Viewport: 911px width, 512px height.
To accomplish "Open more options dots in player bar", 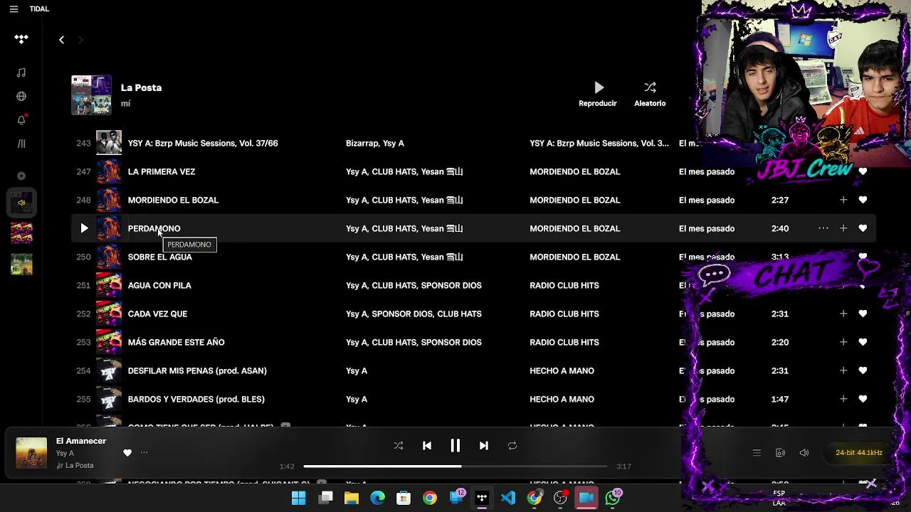I will pos(144,452).
